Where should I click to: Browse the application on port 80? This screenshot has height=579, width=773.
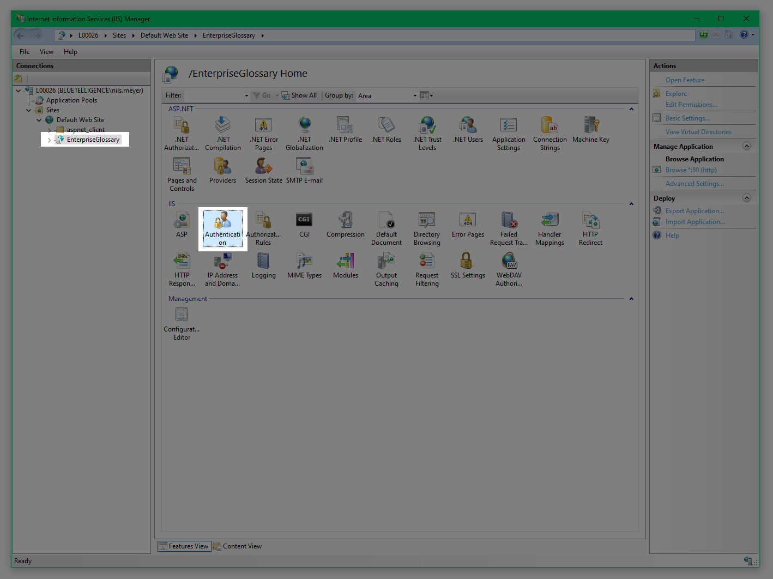point(691,170)
